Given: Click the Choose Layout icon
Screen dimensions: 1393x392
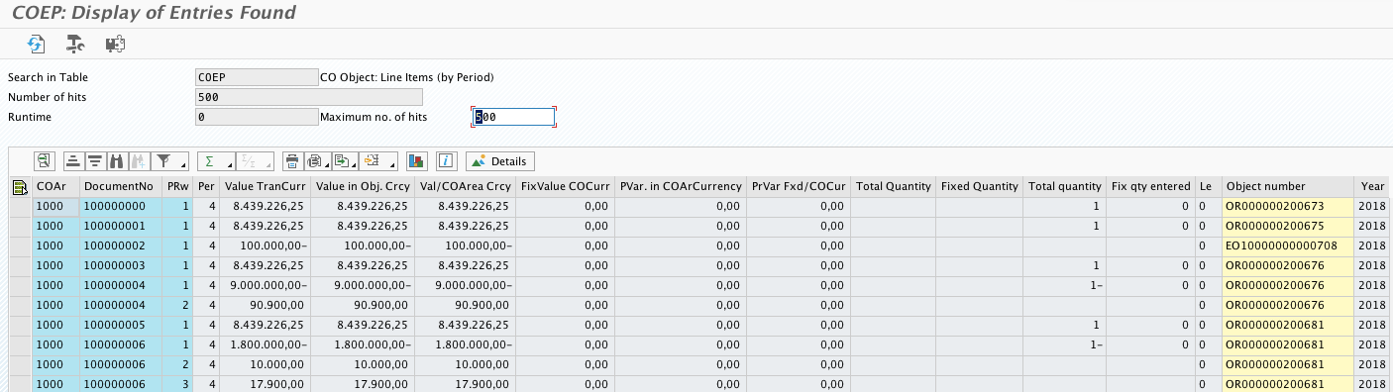Looking at the screenshot, I should [x=373, y=160].
